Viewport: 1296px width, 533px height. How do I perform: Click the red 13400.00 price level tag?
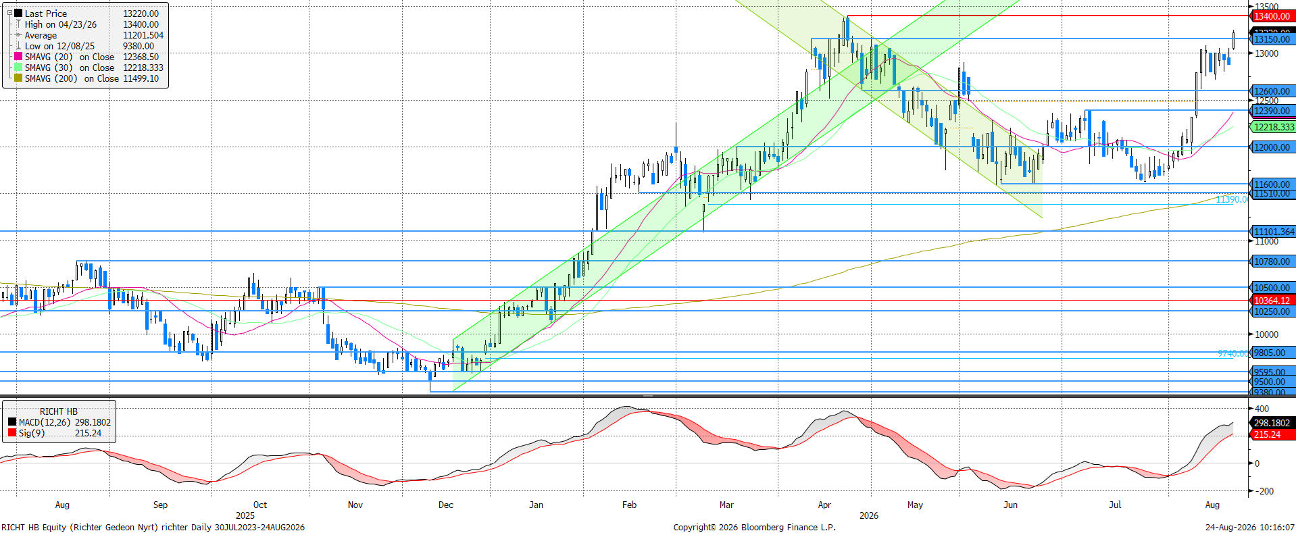point(1272,16)
